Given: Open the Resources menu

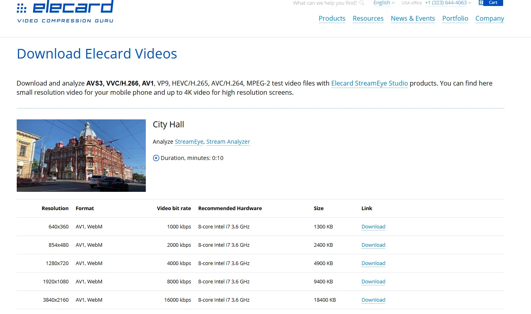Looking at the screenshot, I should (368, 18).
